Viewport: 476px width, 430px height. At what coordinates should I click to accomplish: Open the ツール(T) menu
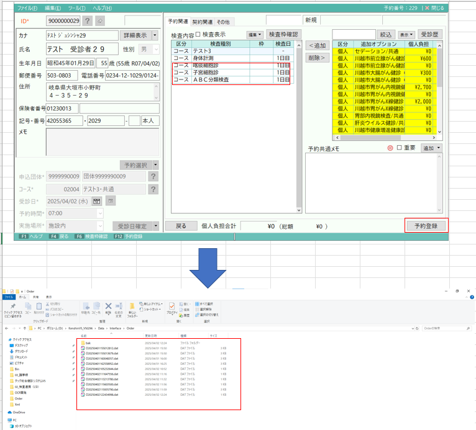coord(76,8)
